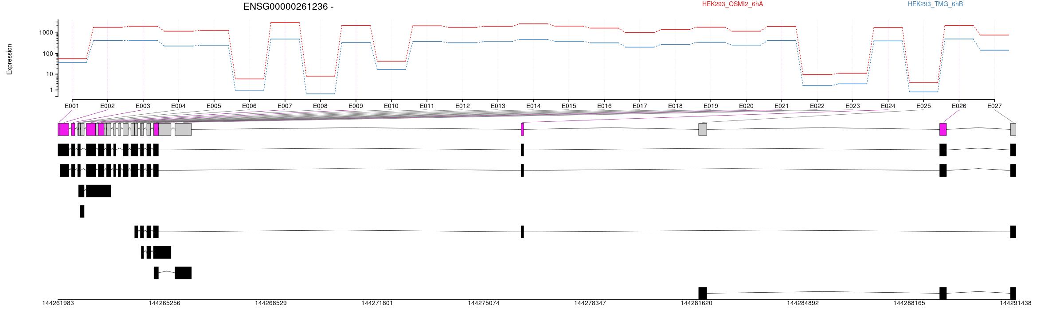Click exon label E009
Viewport: 1064px width, 310px height.
pyautogui.click(x=356, y=106)
